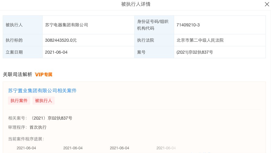Select the 执行案件 red tag
This screenshot has height=153, width=271.
click(x=19, y=101)
